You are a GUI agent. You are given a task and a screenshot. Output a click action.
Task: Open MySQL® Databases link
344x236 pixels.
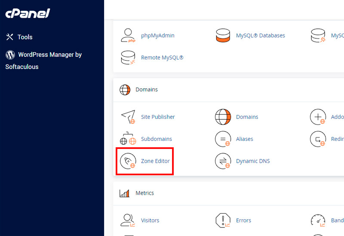261,36
